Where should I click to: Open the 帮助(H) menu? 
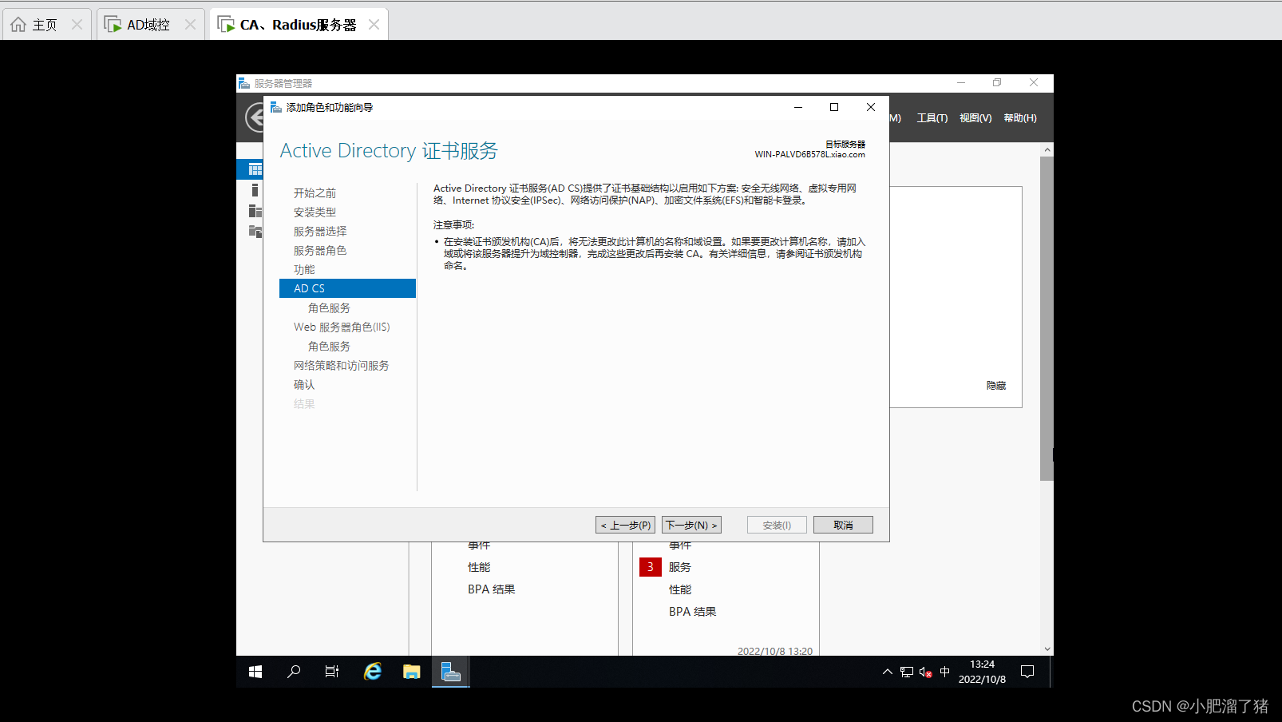pyautogui.click(x=1020, y=118)
